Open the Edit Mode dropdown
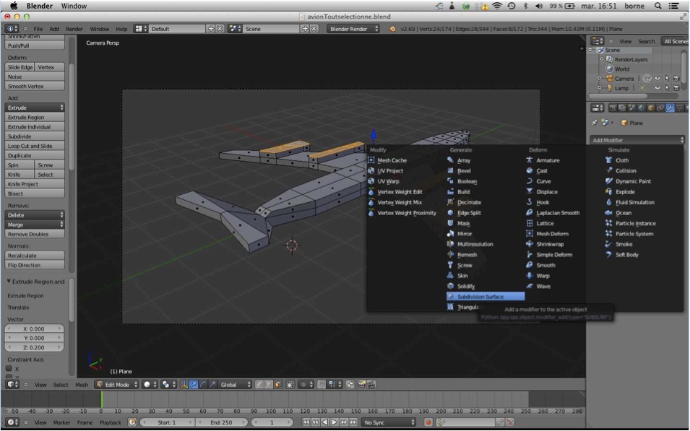Image resolution: width=690 pixels, height=431 pixels. tap(117, 385)
